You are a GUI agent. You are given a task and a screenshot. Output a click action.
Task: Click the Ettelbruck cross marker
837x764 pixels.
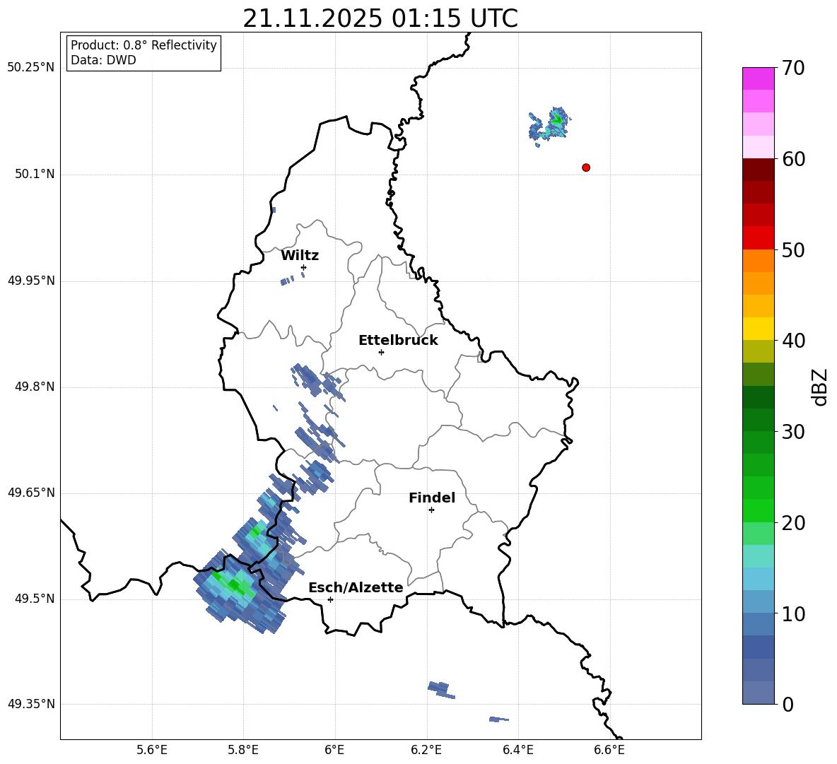click(381, 352)
